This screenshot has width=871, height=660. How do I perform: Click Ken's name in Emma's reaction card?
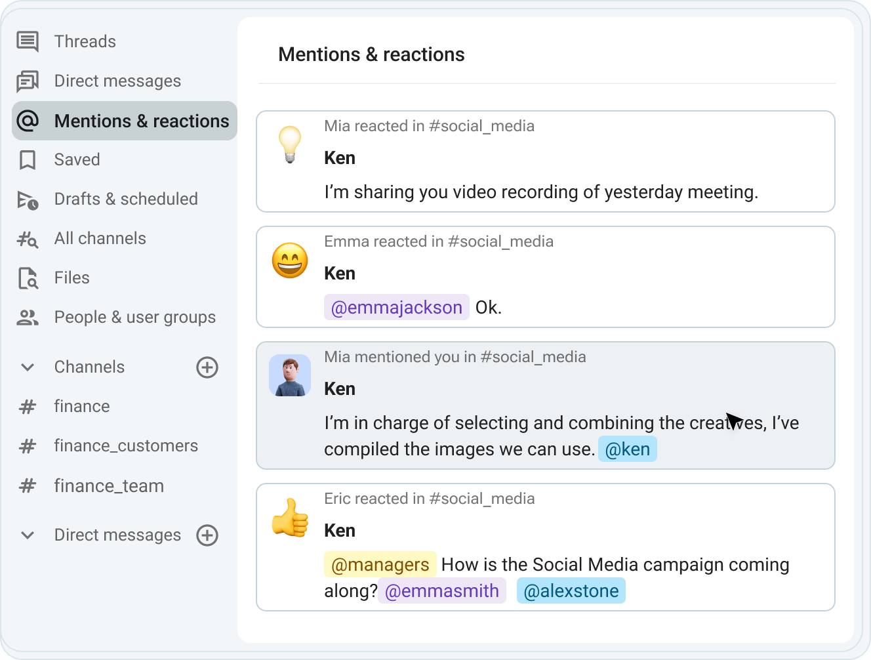click(340, 274)
